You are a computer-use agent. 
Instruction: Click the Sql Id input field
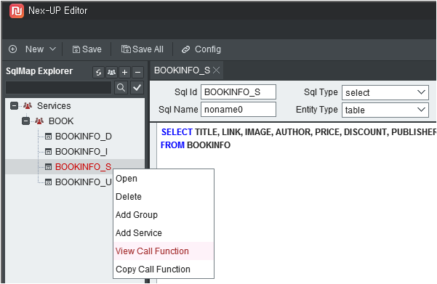coord(238,92)
